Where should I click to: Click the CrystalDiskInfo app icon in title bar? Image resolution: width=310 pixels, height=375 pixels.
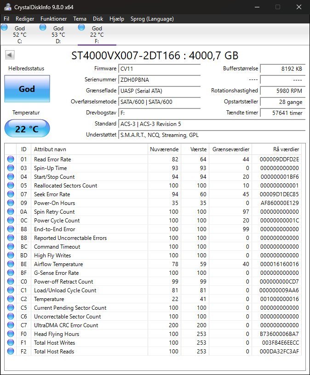coord(7,7)
